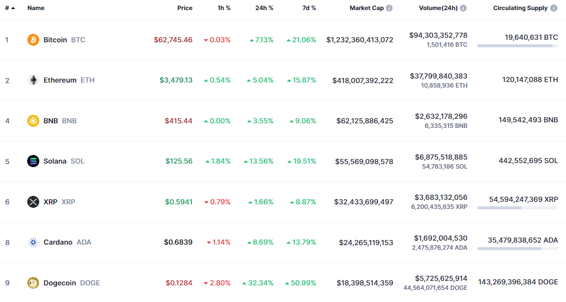This screenshot has width=566, height=302.
Task: Click the Cardano circulating supply progress bar
Action: pos(518,249)
